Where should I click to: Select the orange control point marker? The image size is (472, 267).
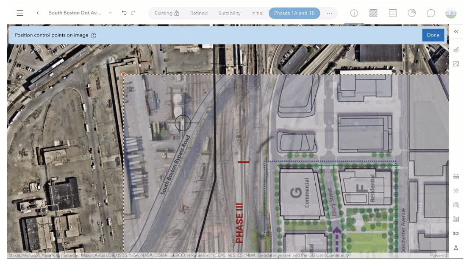[123, 74]
